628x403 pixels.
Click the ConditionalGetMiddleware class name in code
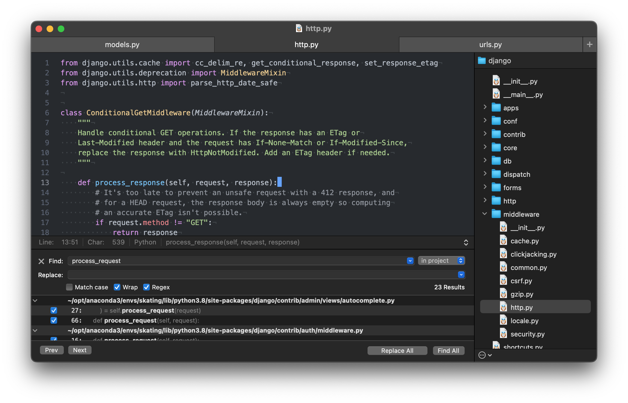(138, 113)
